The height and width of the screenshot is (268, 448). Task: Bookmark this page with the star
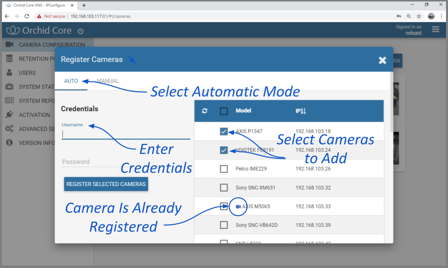[419, 16]
